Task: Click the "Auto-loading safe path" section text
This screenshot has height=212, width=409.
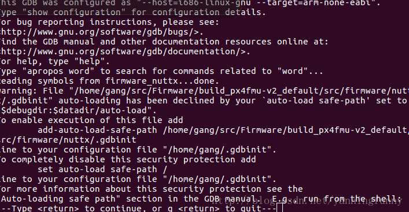Action: [58, 199]
